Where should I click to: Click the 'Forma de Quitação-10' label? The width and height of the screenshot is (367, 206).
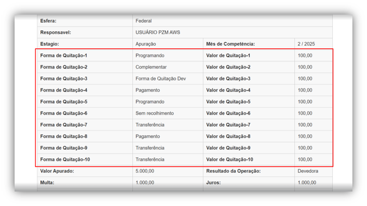tap(65, 160)
